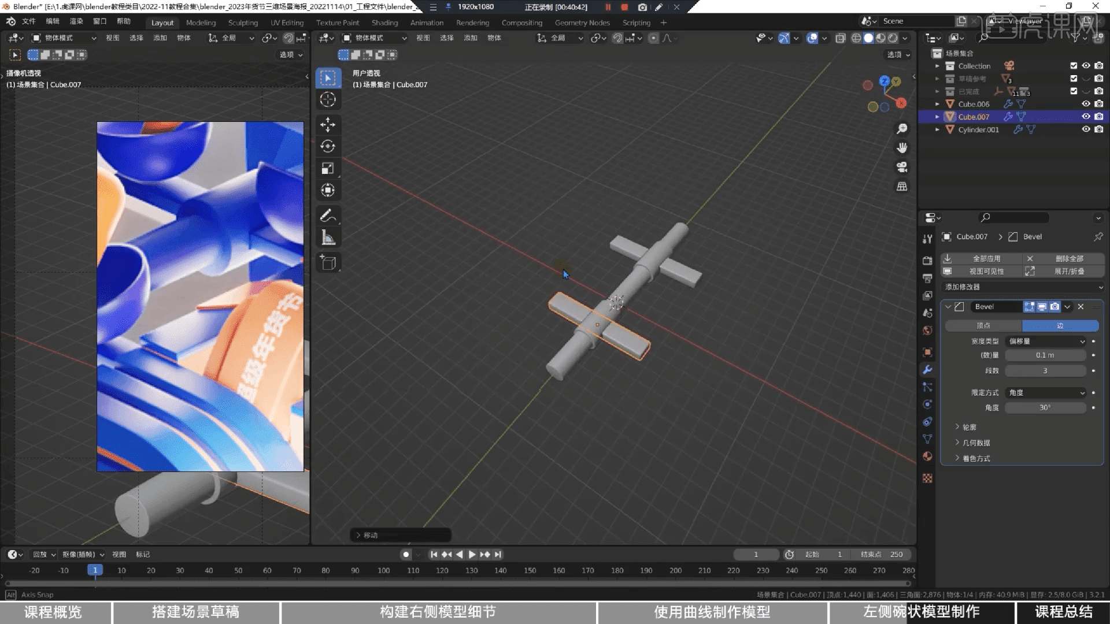Image resolution: width=1110 pixels, height=624 pixels.
Task: Expand the Cube.007 outliner row
Action: coord(937,117)
